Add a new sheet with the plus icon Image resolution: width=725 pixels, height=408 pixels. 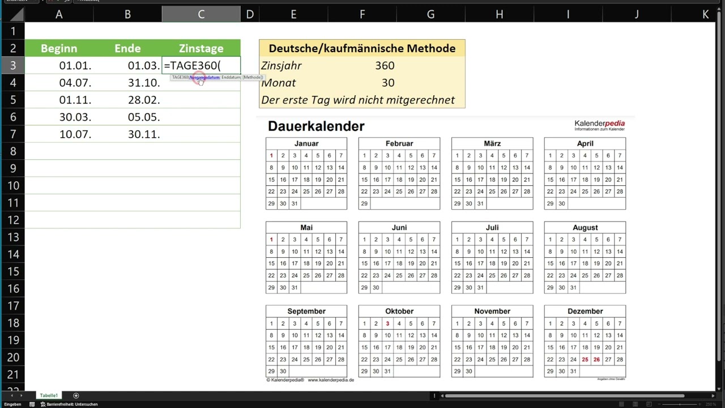(x=76, y=396)
